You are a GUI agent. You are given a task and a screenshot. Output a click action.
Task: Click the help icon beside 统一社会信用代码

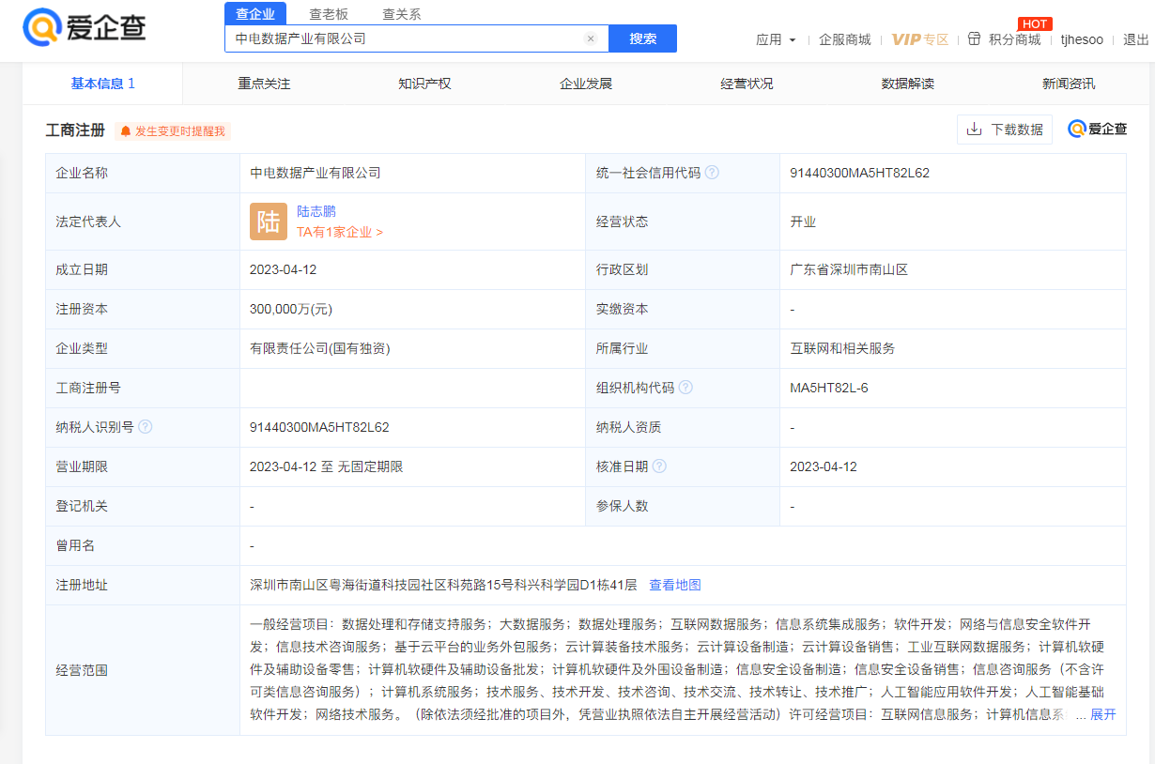tap(712, 172)
